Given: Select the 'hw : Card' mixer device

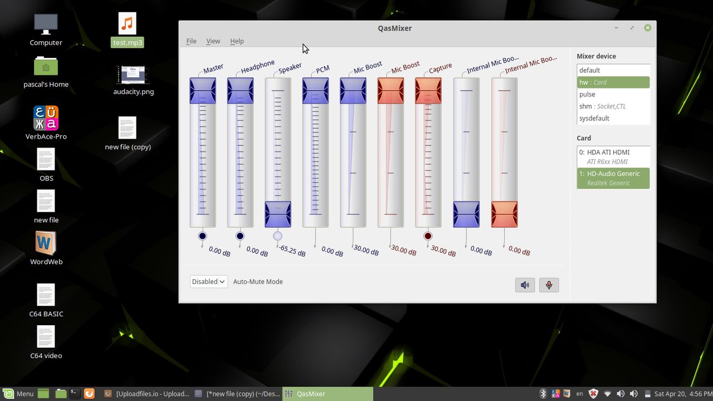Looking at the screenshot, I should [613, 82].
